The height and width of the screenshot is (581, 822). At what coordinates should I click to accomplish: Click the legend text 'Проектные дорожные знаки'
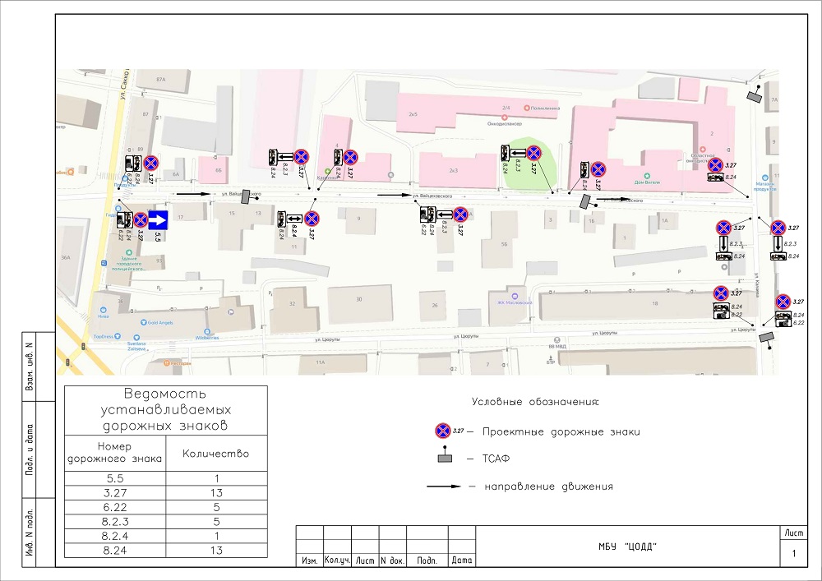[x=561, y=431]
